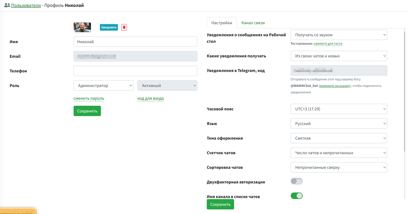
Task: Click the Загрузить button to upload avatar
Action: (109, 27)
